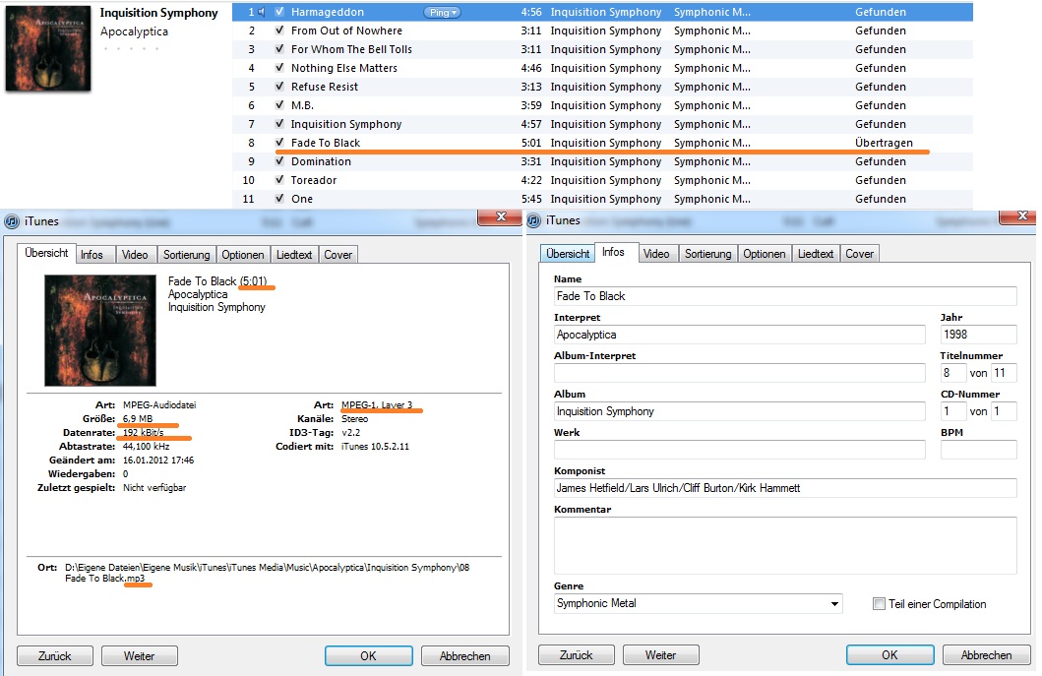Uncheck the Domination track checkbox
The image size is (1042, 676).
(x=279, y=160)
